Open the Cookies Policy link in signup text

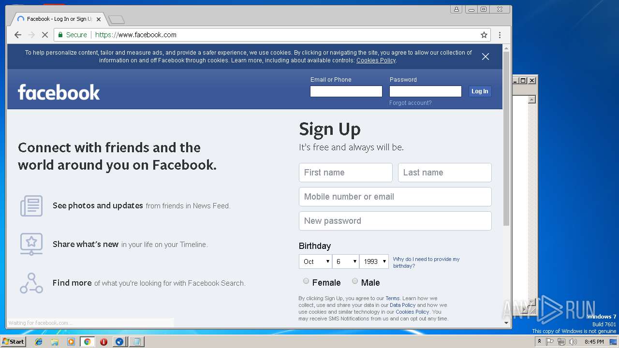pyautogui.click(x=412, y=312)
